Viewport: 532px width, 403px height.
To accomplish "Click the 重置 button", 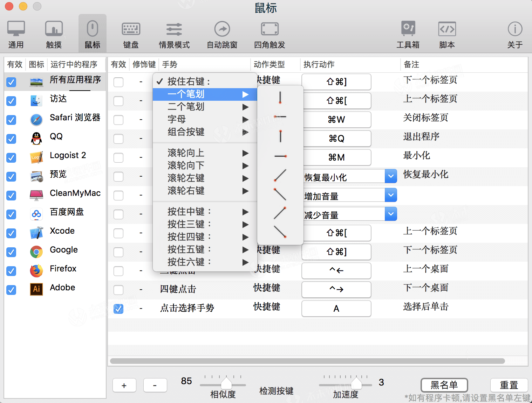I will 509,385.
